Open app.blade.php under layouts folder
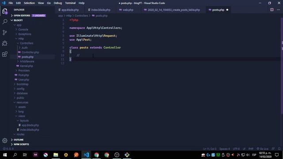Screen dimensions: 283x159 click(x=30, y=125)
